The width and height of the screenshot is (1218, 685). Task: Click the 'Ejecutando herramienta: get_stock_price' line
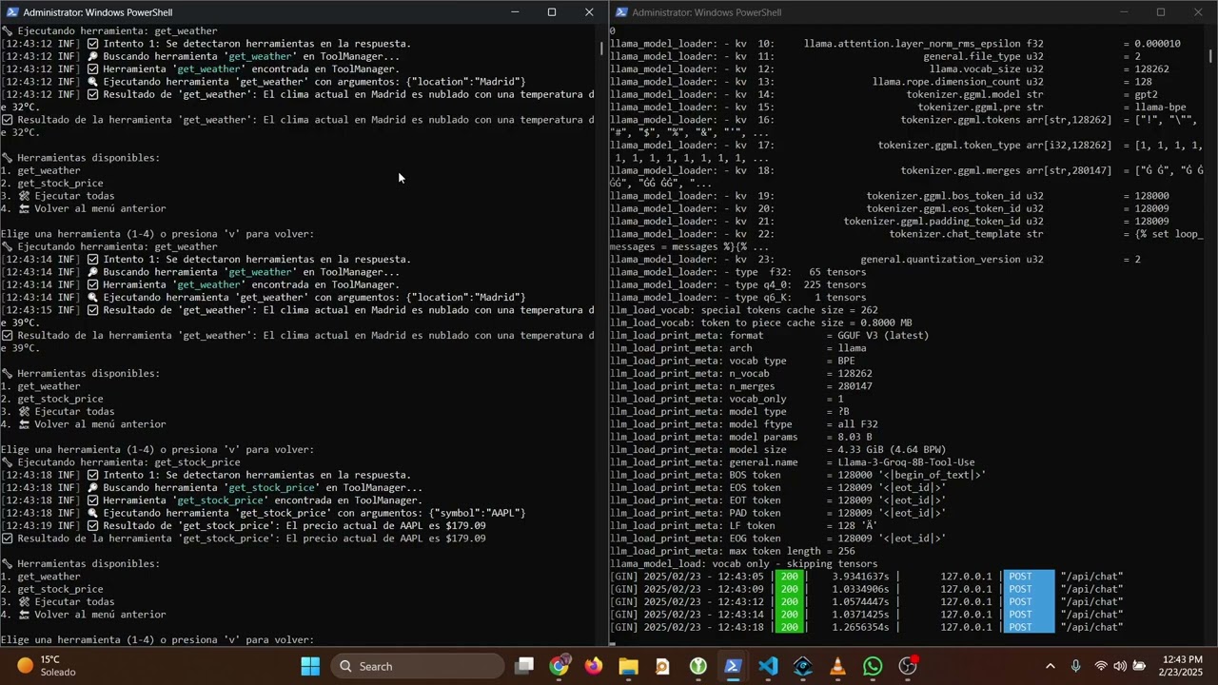click(x=121, y=462)
